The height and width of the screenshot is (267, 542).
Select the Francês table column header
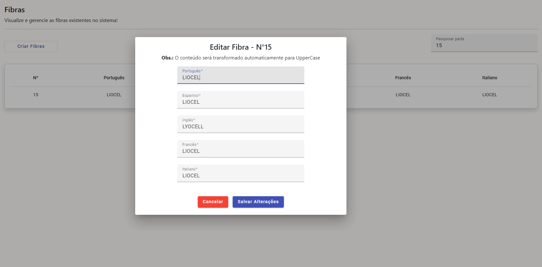(x=403, y=78)
